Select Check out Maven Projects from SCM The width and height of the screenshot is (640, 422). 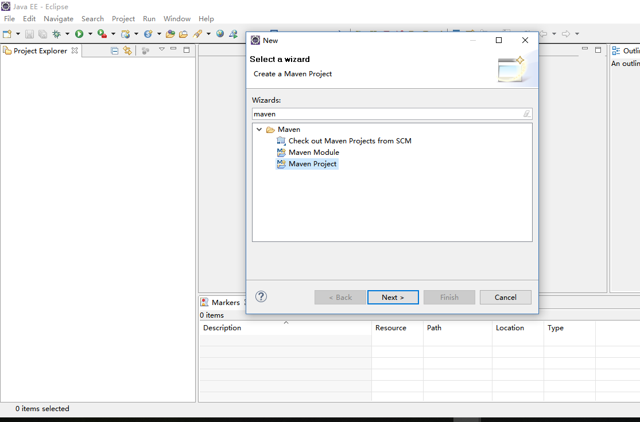pos(350,140)
